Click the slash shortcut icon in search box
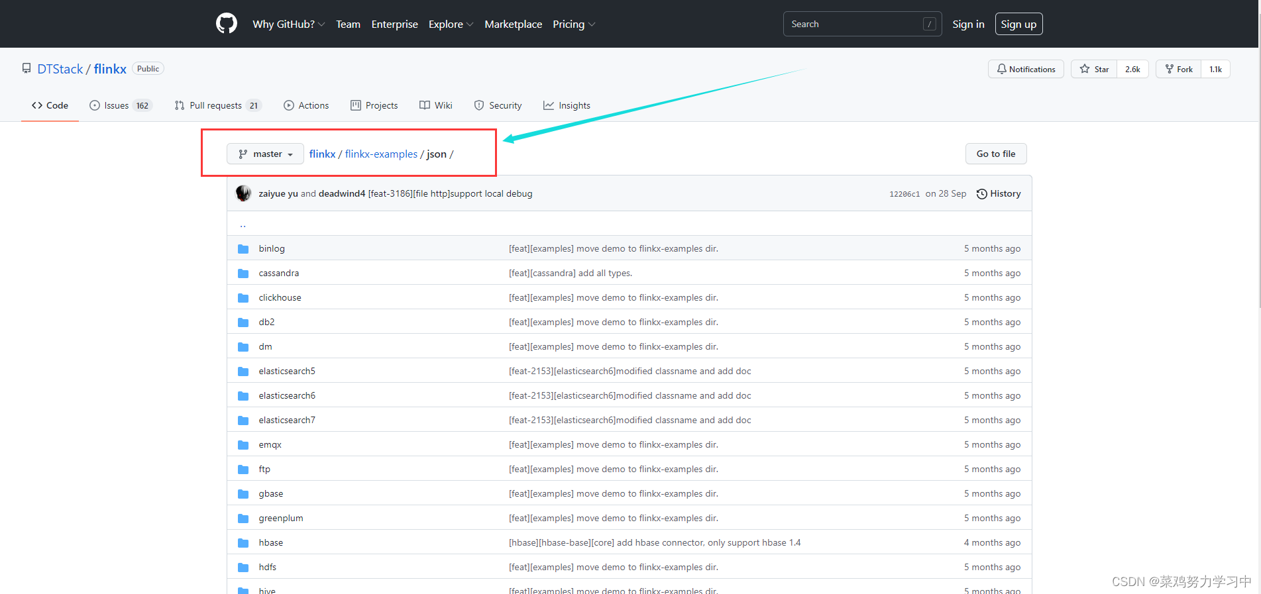Image resolution: width=1261 pixels, height=594 pixels. coord(929,24)
